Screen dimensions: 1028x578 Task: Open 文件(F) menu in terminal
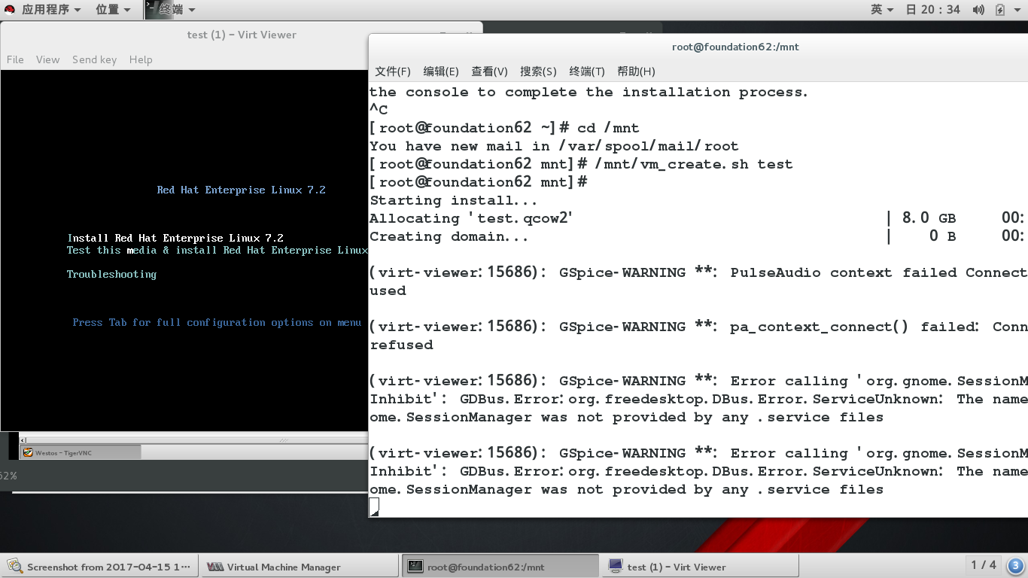pyautogui.click(x=392, y=71)
